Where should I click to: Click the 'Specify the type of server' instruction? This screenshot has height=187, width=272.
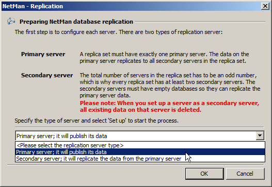97,121
